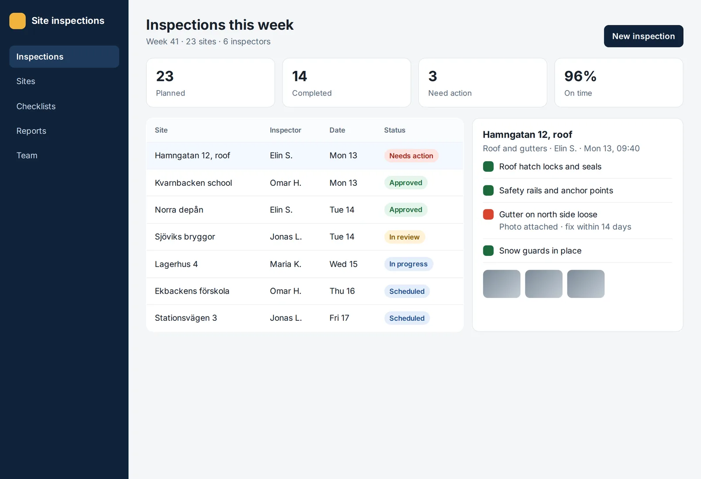
Task: Click the Wed 15 date cell
Action: [343, 264]
